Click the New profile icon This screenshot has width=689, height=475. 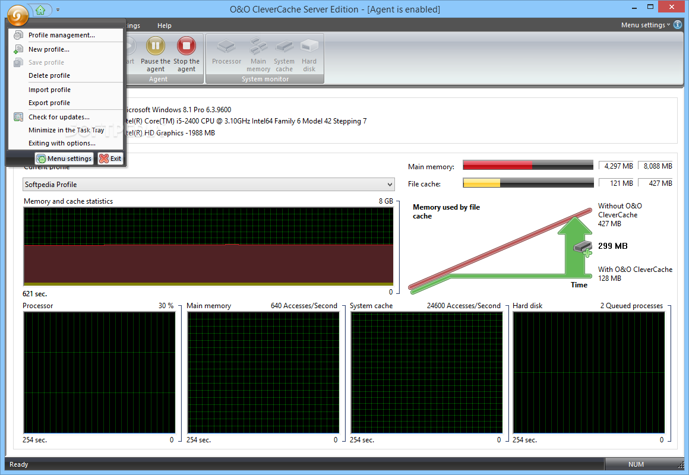point(18,49)
